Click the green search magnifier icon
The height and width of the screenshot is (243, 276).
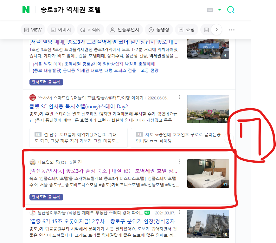point(231,10)
